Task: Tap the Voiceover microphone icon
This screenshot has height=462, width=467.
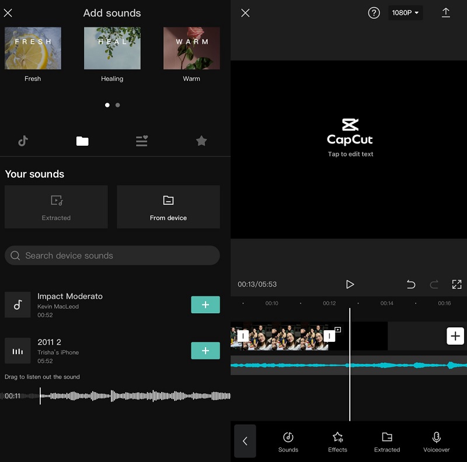Action: tap(436, 442)
